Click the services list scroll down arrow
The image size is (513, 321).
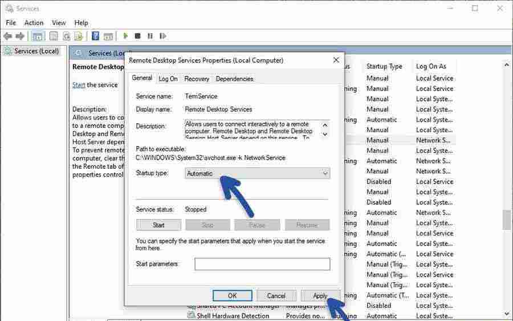click(x=507, y=314)
